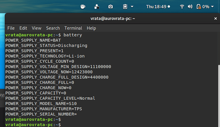This screenshot has height=127, width=220.
Task: Open the View menu in Terminal
Action: 36,28
